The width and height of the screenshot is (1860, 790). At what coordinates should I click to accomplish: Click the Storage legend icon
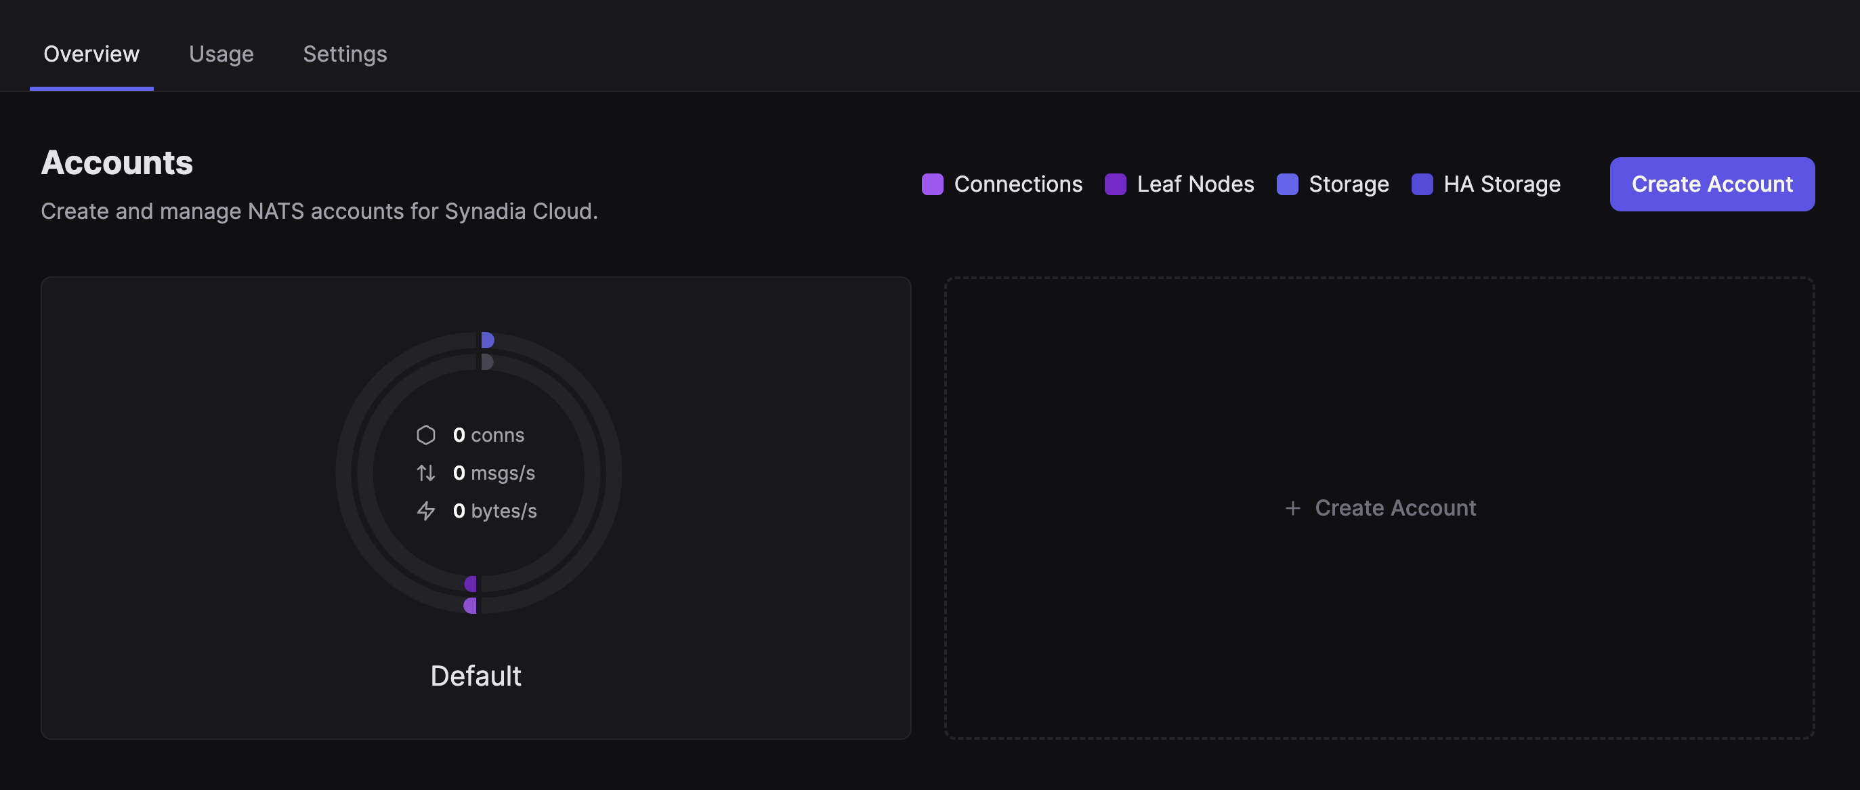[1287, 184]
